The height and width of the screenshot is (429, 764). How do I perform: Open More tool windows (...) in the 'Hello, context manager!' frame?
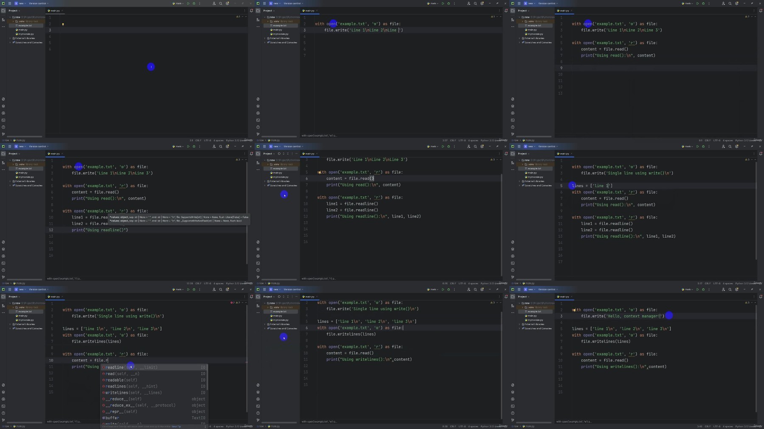click(513, 312)
